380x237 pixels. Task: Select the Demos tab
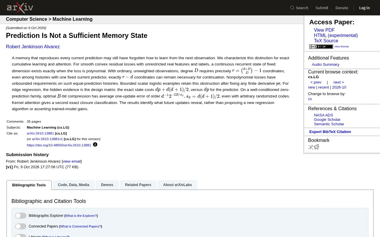[107, 185]
